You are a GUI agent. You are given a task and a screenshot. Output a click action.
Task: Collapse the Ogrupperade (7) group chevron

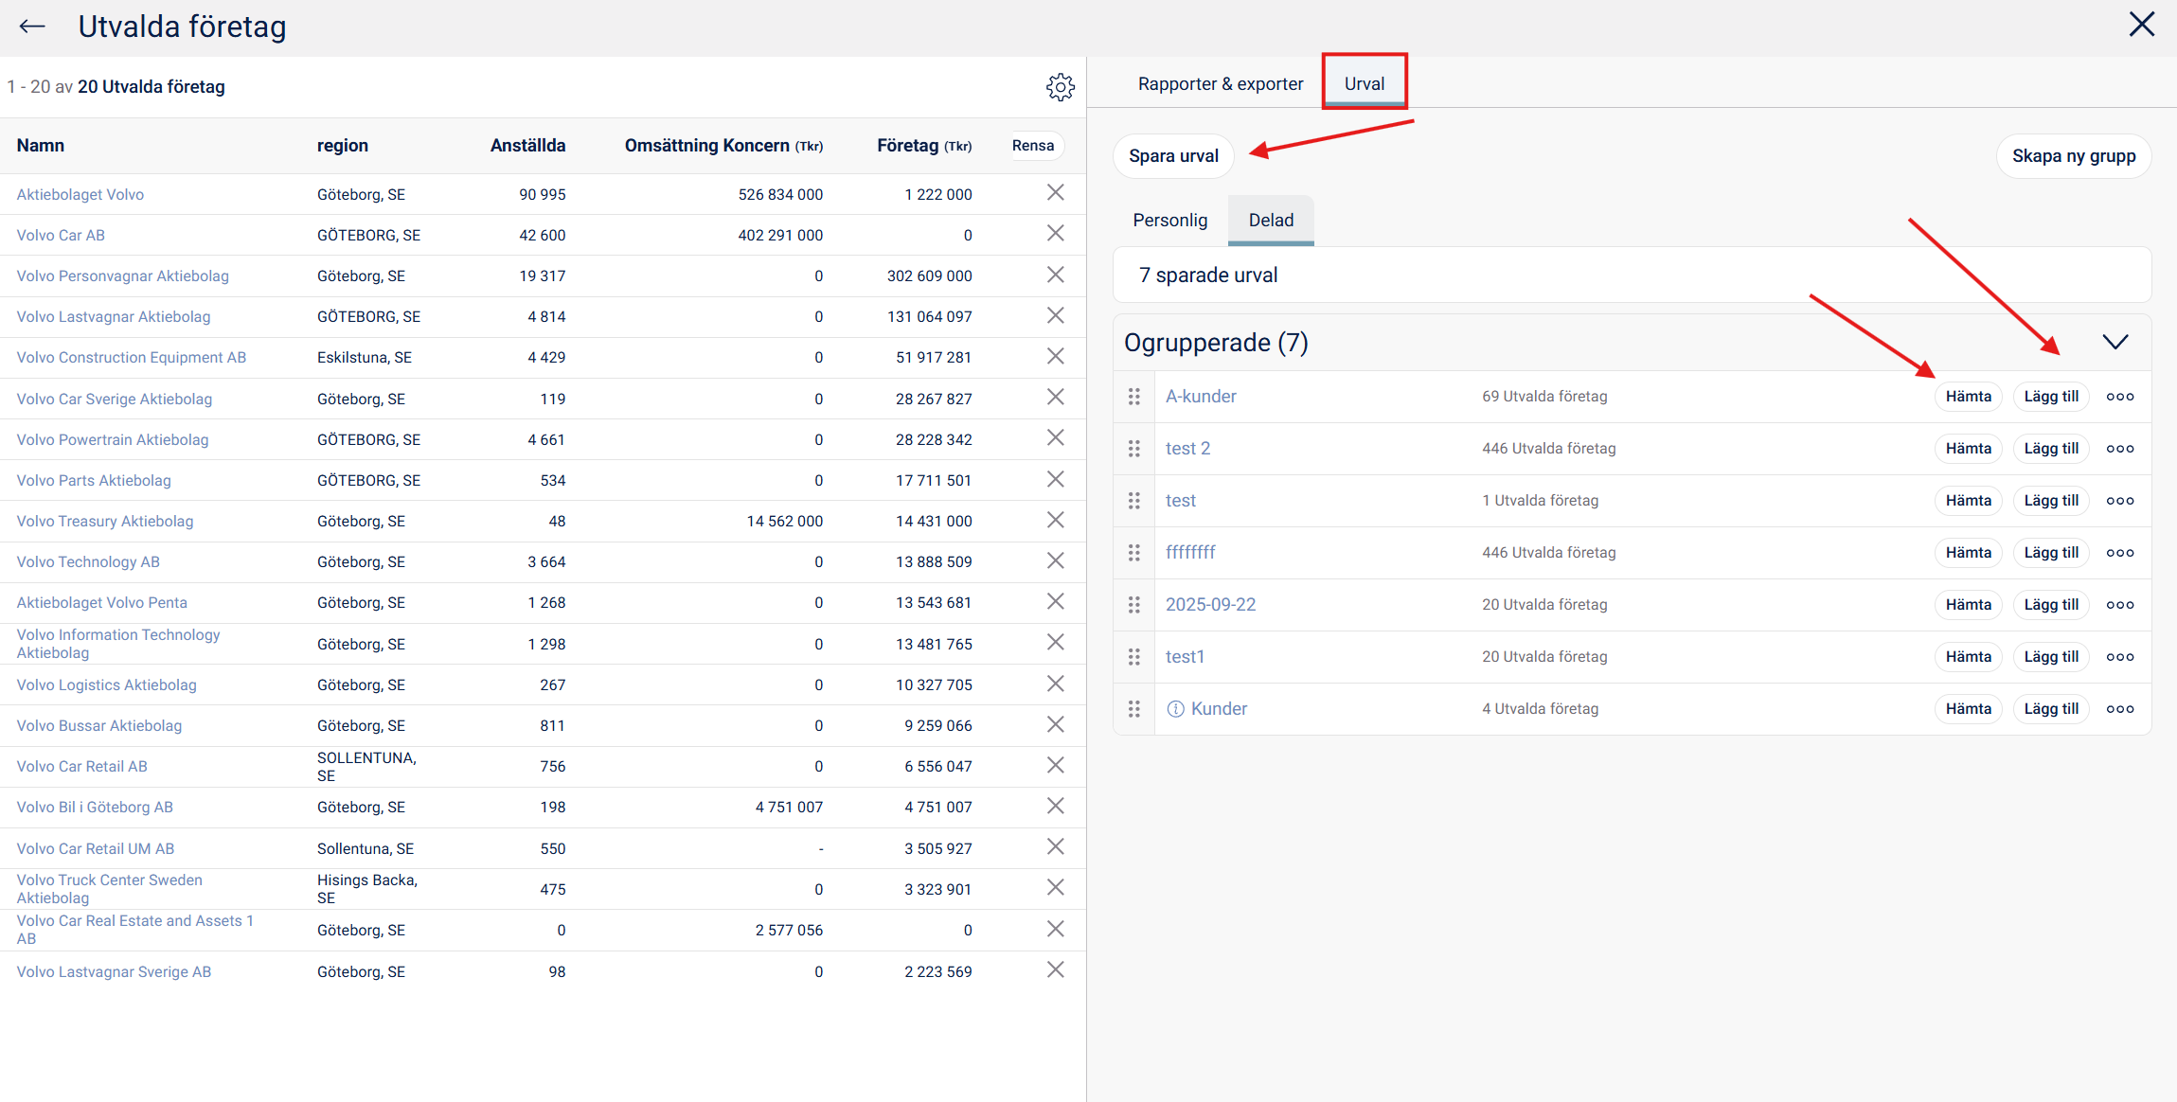click(x=2115, y=342)
